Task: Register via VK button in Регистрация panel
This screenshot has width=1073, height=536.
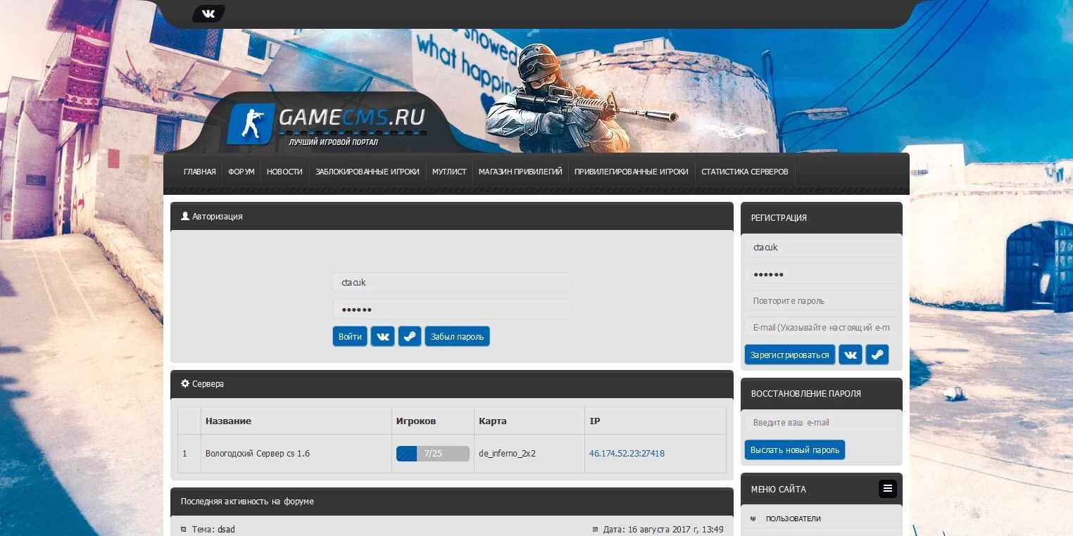Action: click(851, 355)
